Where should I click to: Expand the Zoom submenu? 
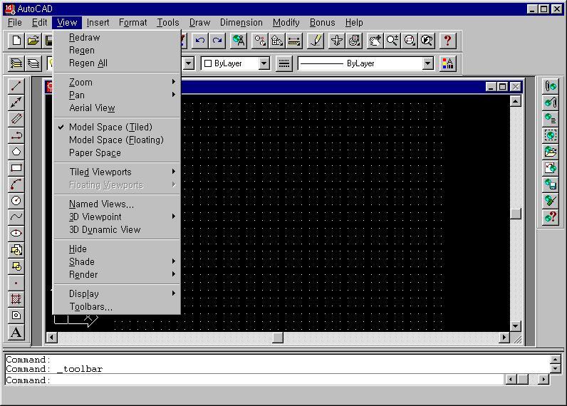pyautogui.click(x=117, y=82)
